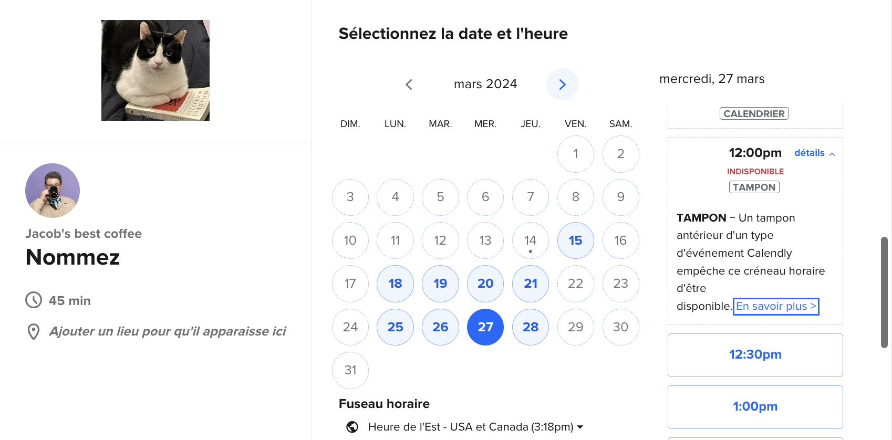Pick March 20 in the calendar
Viewport: 892px width, 440px height.
click(485, 284)
